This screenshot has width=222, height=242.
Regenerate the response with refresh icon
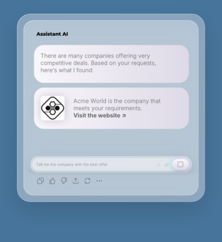point(87,181)
